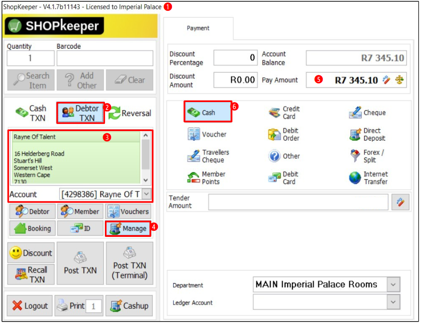Pay with Member Points
Viewport: 421px width, 323px height.
(x=206, y=178)
